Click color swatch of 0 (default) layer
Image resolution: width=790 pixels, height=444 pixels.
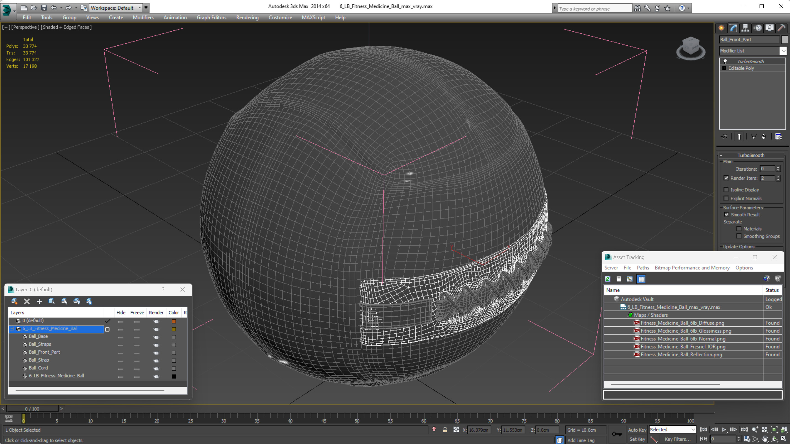point(174,321)
